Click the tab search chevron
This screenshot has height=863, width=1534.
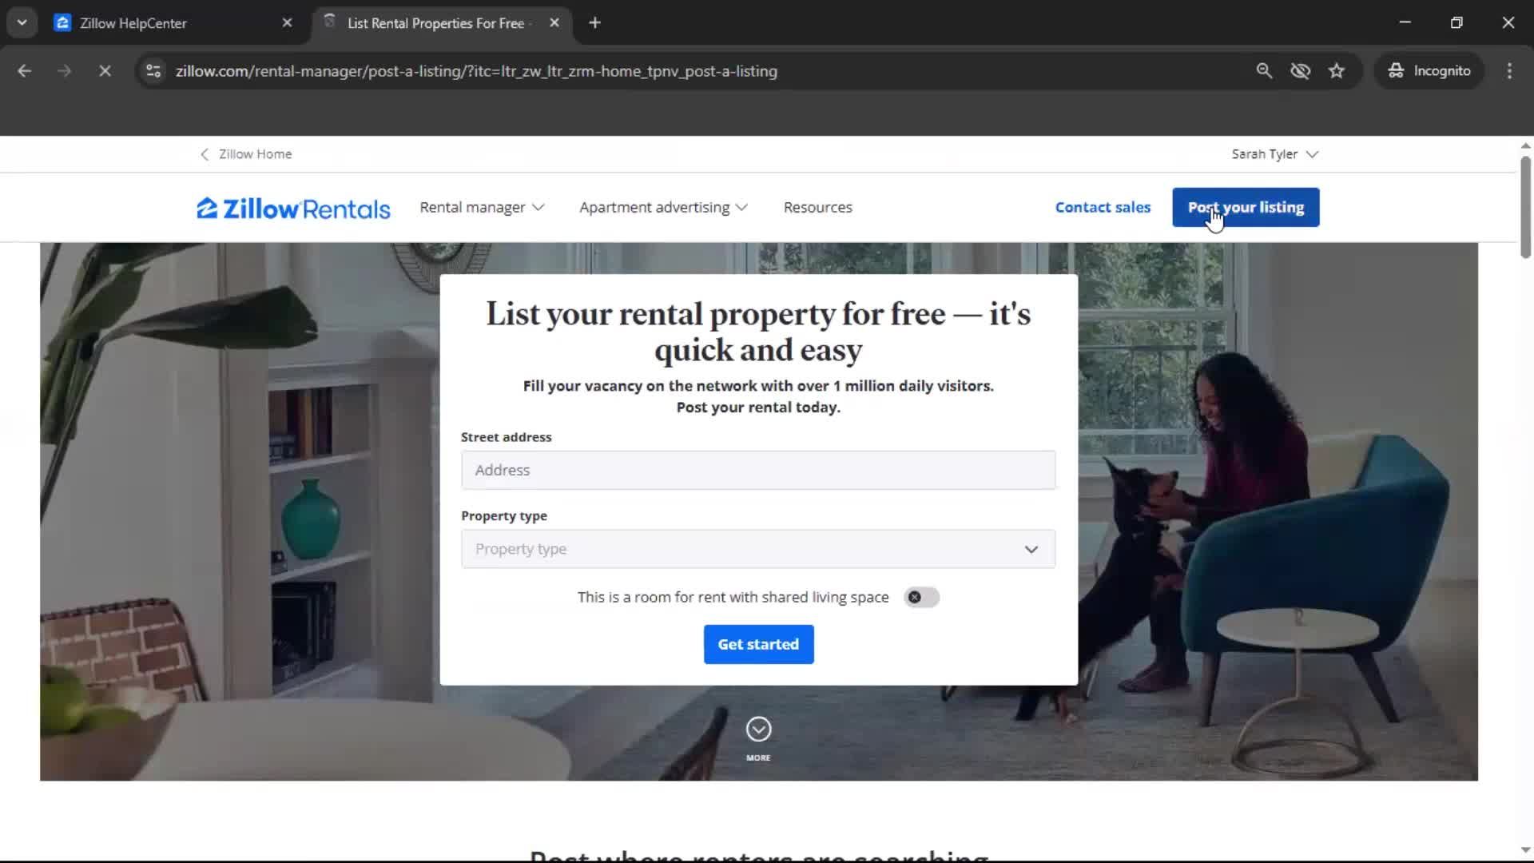pos(22,22)
